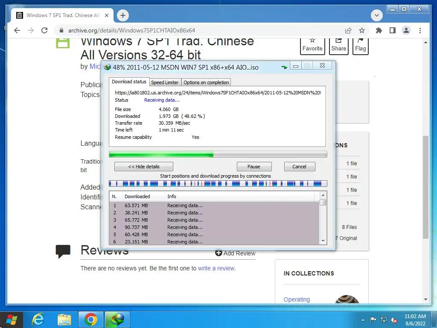437x328 pixels.
Task: Click connection list scroll down arrow
Action: pos(323,241)
